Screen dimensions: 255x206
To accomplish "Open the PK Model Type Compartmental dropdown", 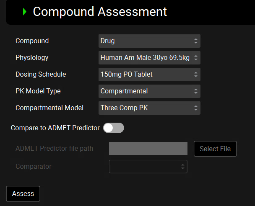I will 149,91.
